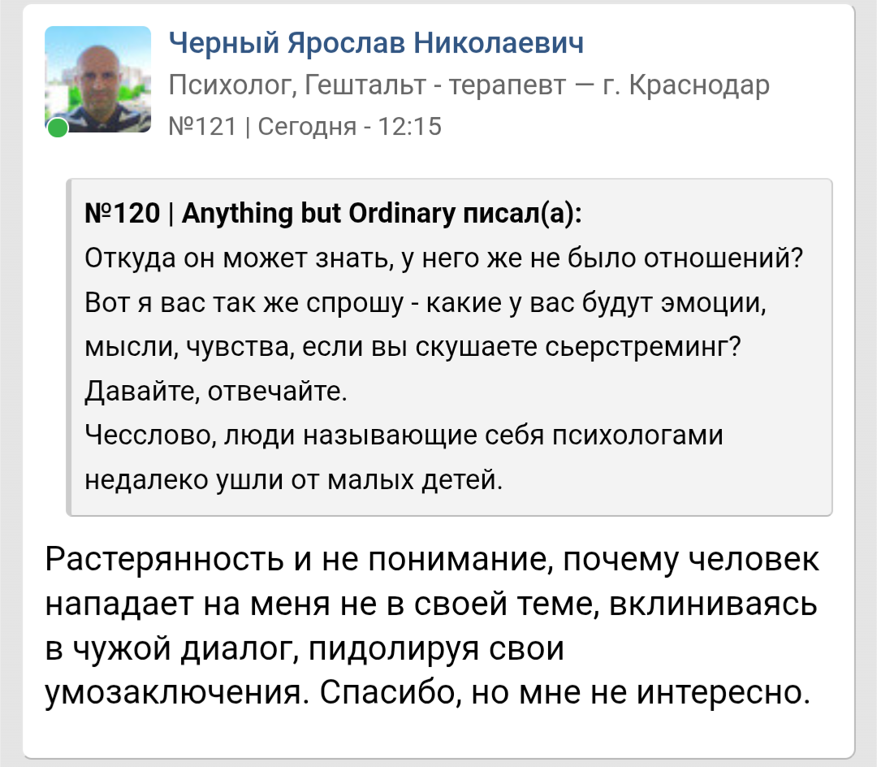Screen dimensions: 877x767
Task: Click the Психолог, Гештальт - терапевт subtitle
Action: [x=368, y=85]
